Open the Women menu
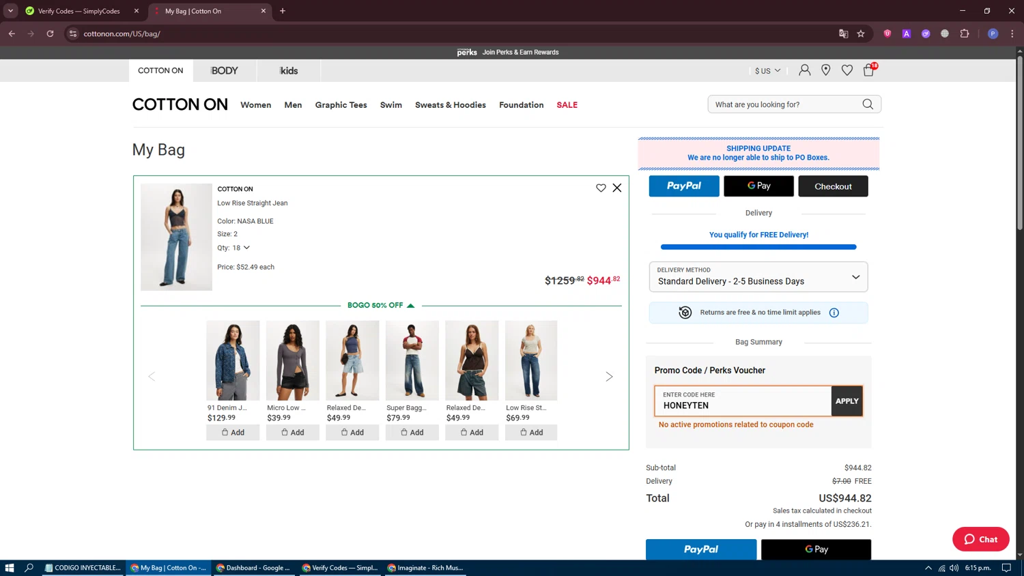 point(256,105)
